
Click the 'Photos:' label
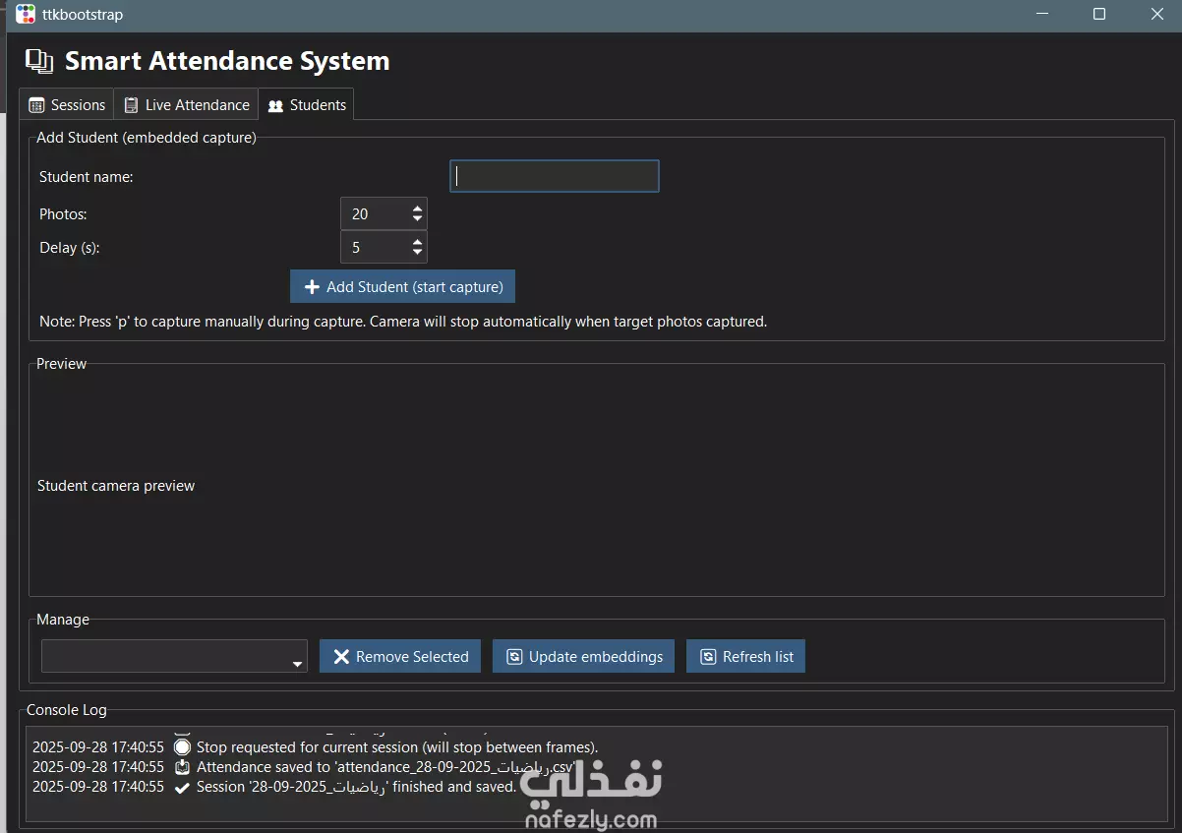tap(63, 214)
